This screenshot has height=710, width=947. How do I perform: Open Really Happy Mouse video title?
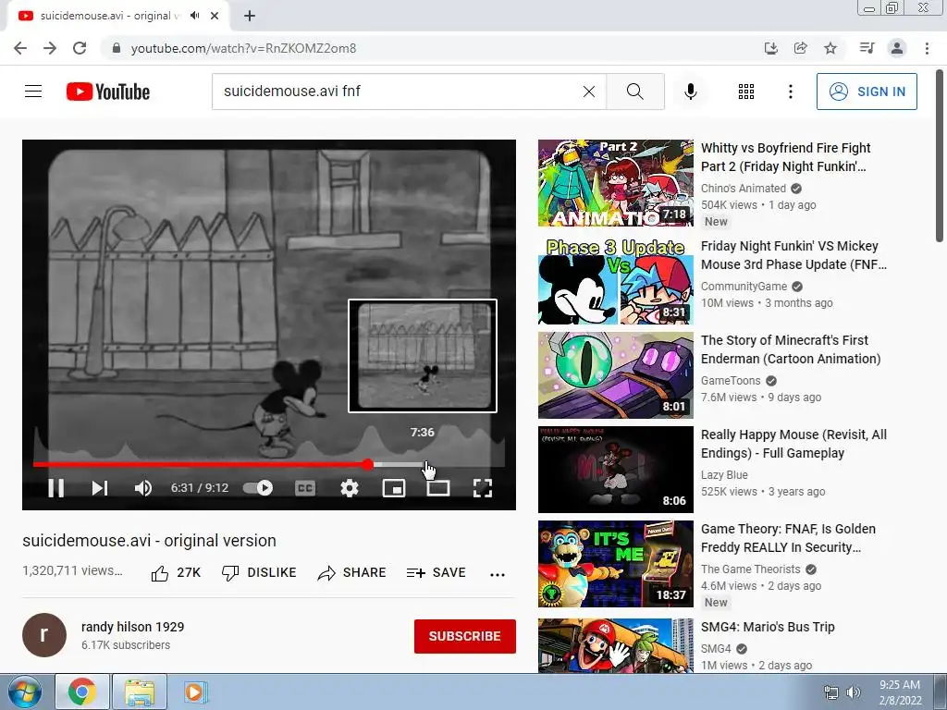(793, 444)
